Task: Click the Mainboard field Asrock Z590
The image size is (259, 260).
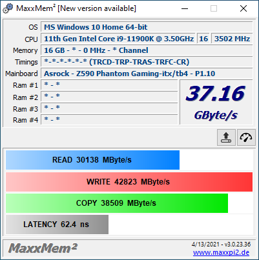Action: 147,74
